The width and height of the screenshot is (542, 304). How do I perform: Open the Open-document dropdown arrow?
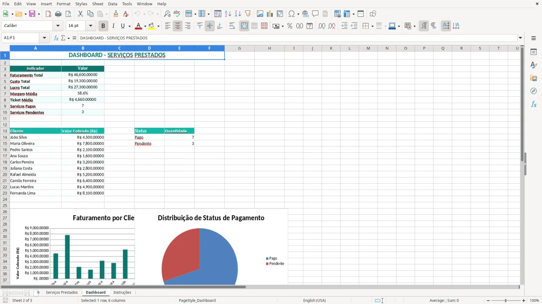[x=26, y=14]
